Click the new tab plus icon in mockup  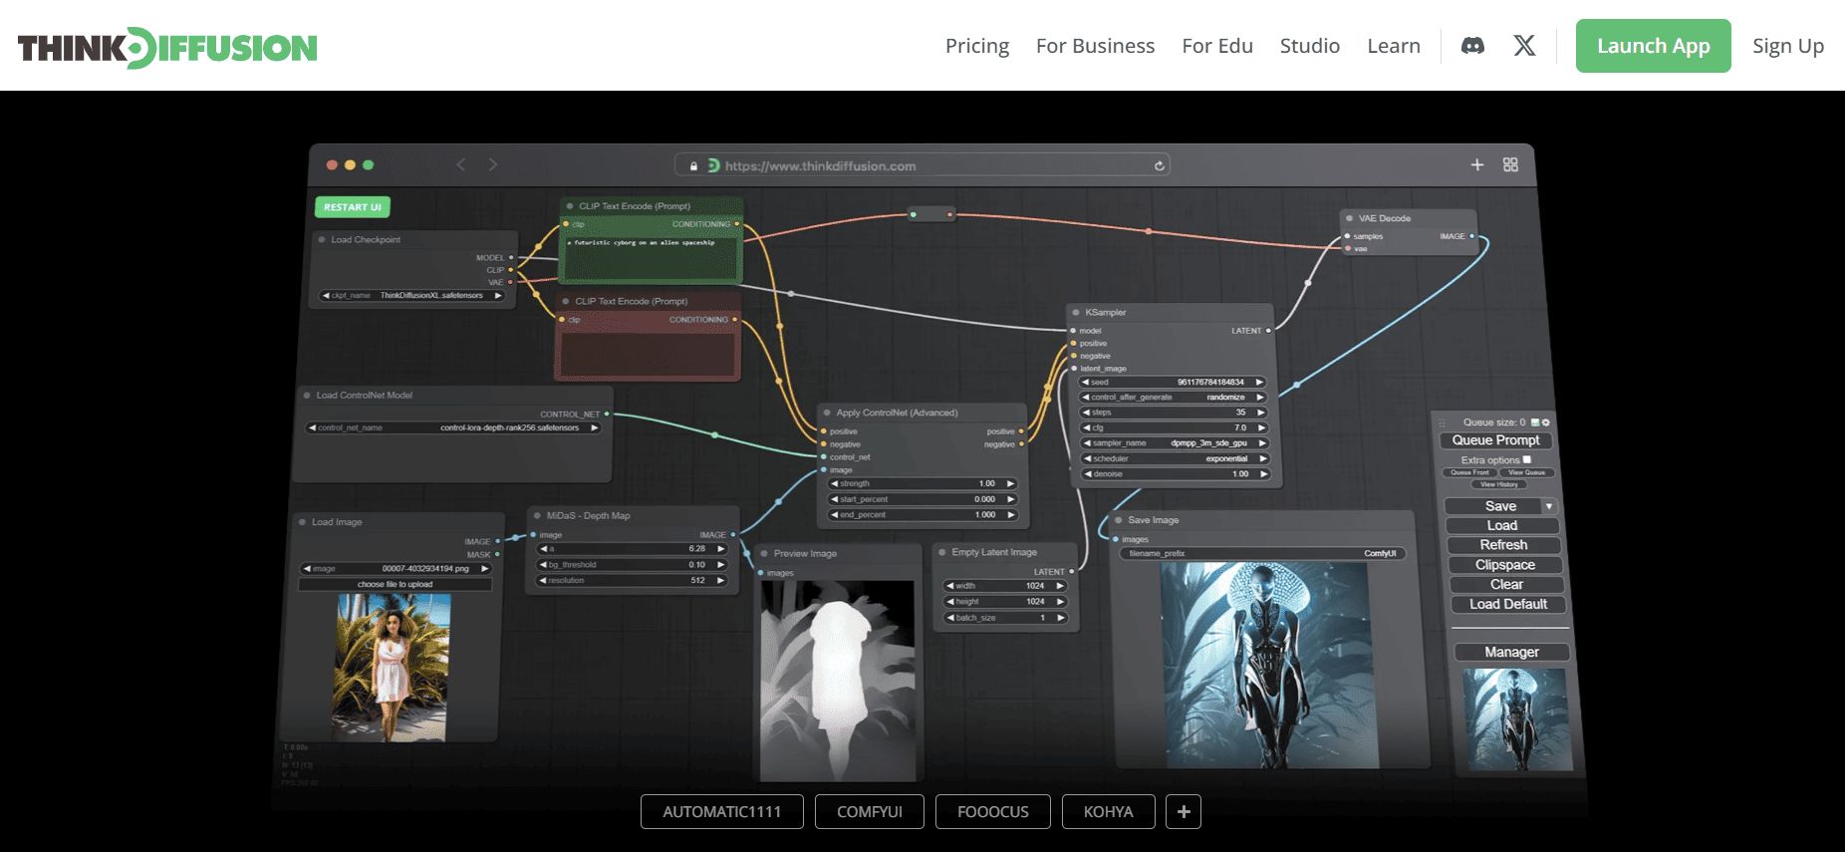pos(1477,164)
